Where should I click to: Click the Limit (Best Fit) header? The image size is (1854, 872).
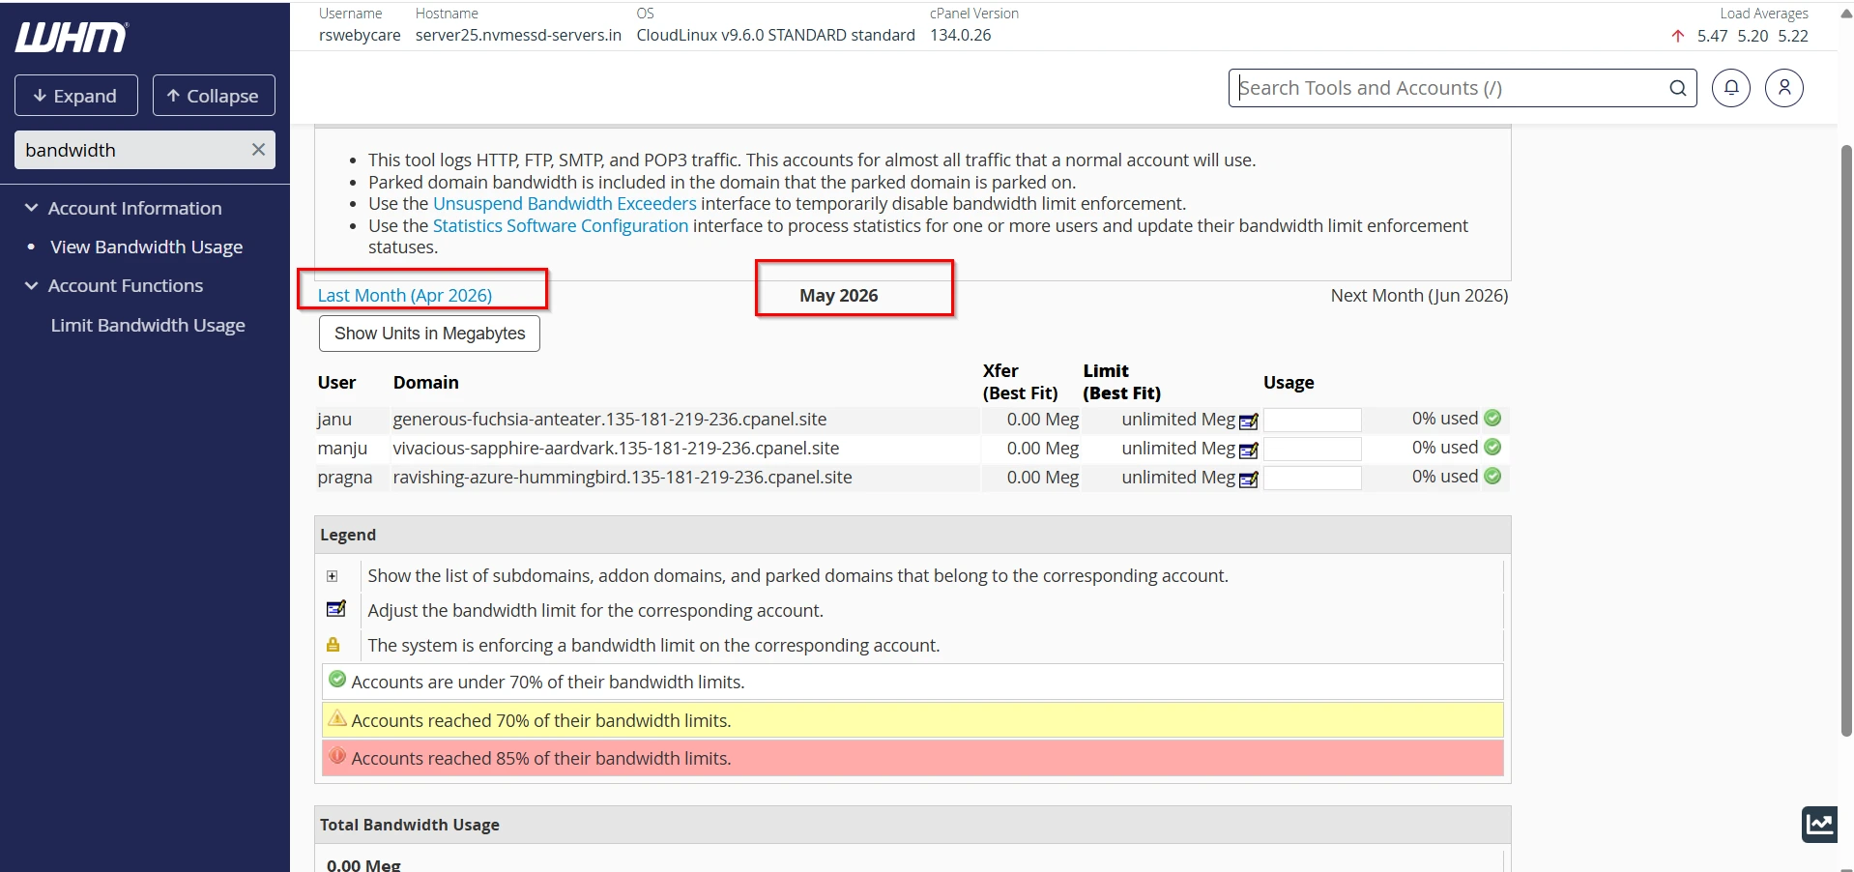pyautogui.click(x=1121, y=382)
